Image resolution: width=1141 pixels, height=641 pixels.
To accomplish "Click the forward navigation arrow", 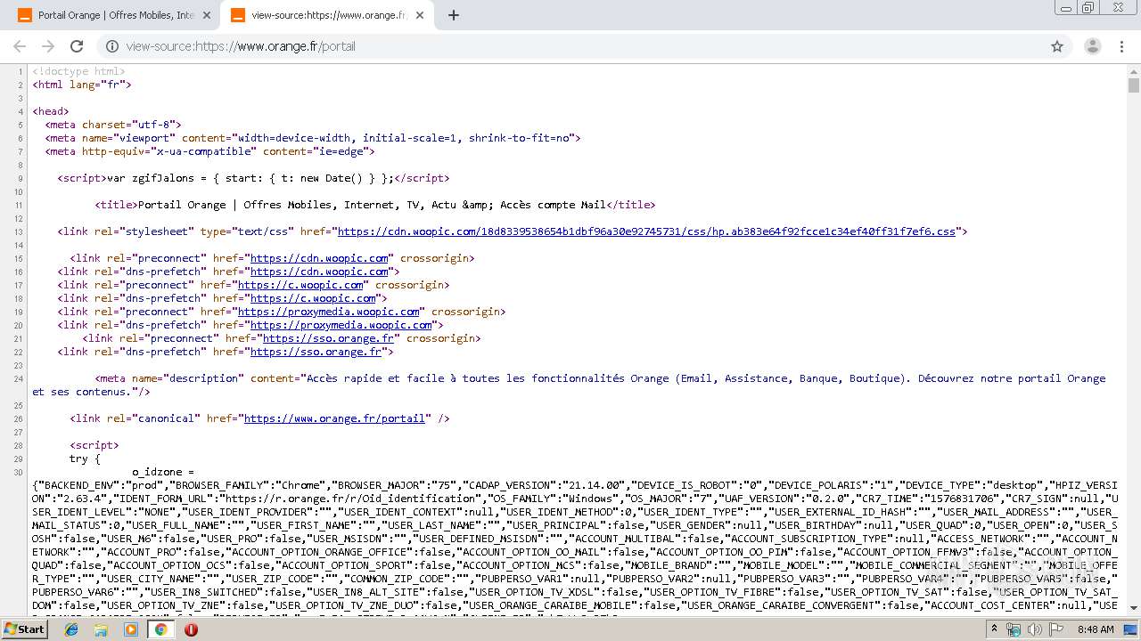I will pos(48,46).
